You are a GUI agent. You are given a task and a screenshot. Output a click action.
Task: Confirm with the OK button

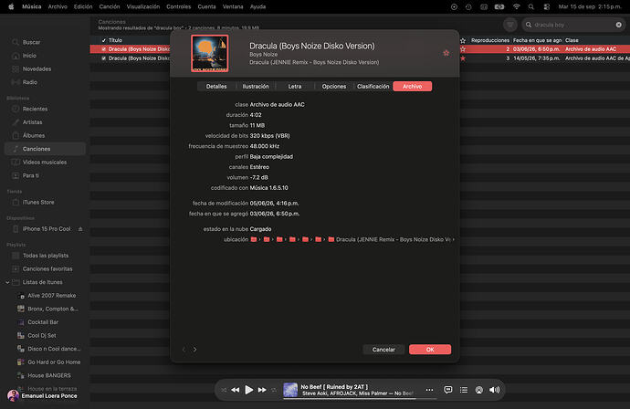coord(430,350)
